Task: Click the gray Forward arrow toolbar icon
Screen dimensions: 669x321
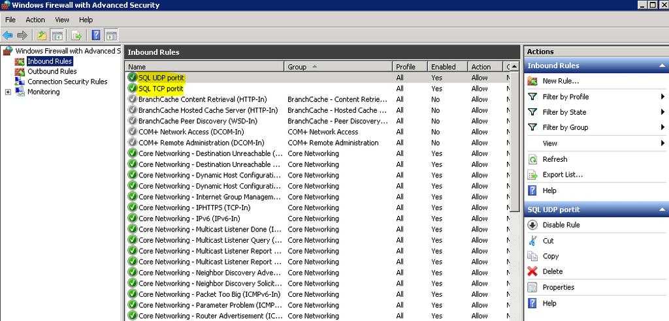Action: pos(22,35)
